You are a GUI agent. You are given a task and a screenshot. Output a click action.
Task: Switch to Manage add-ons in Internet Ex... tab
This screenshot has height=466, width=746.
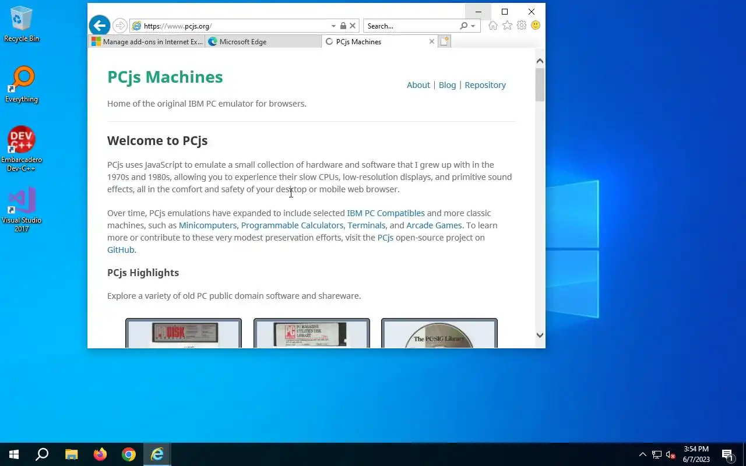point(147,42)
